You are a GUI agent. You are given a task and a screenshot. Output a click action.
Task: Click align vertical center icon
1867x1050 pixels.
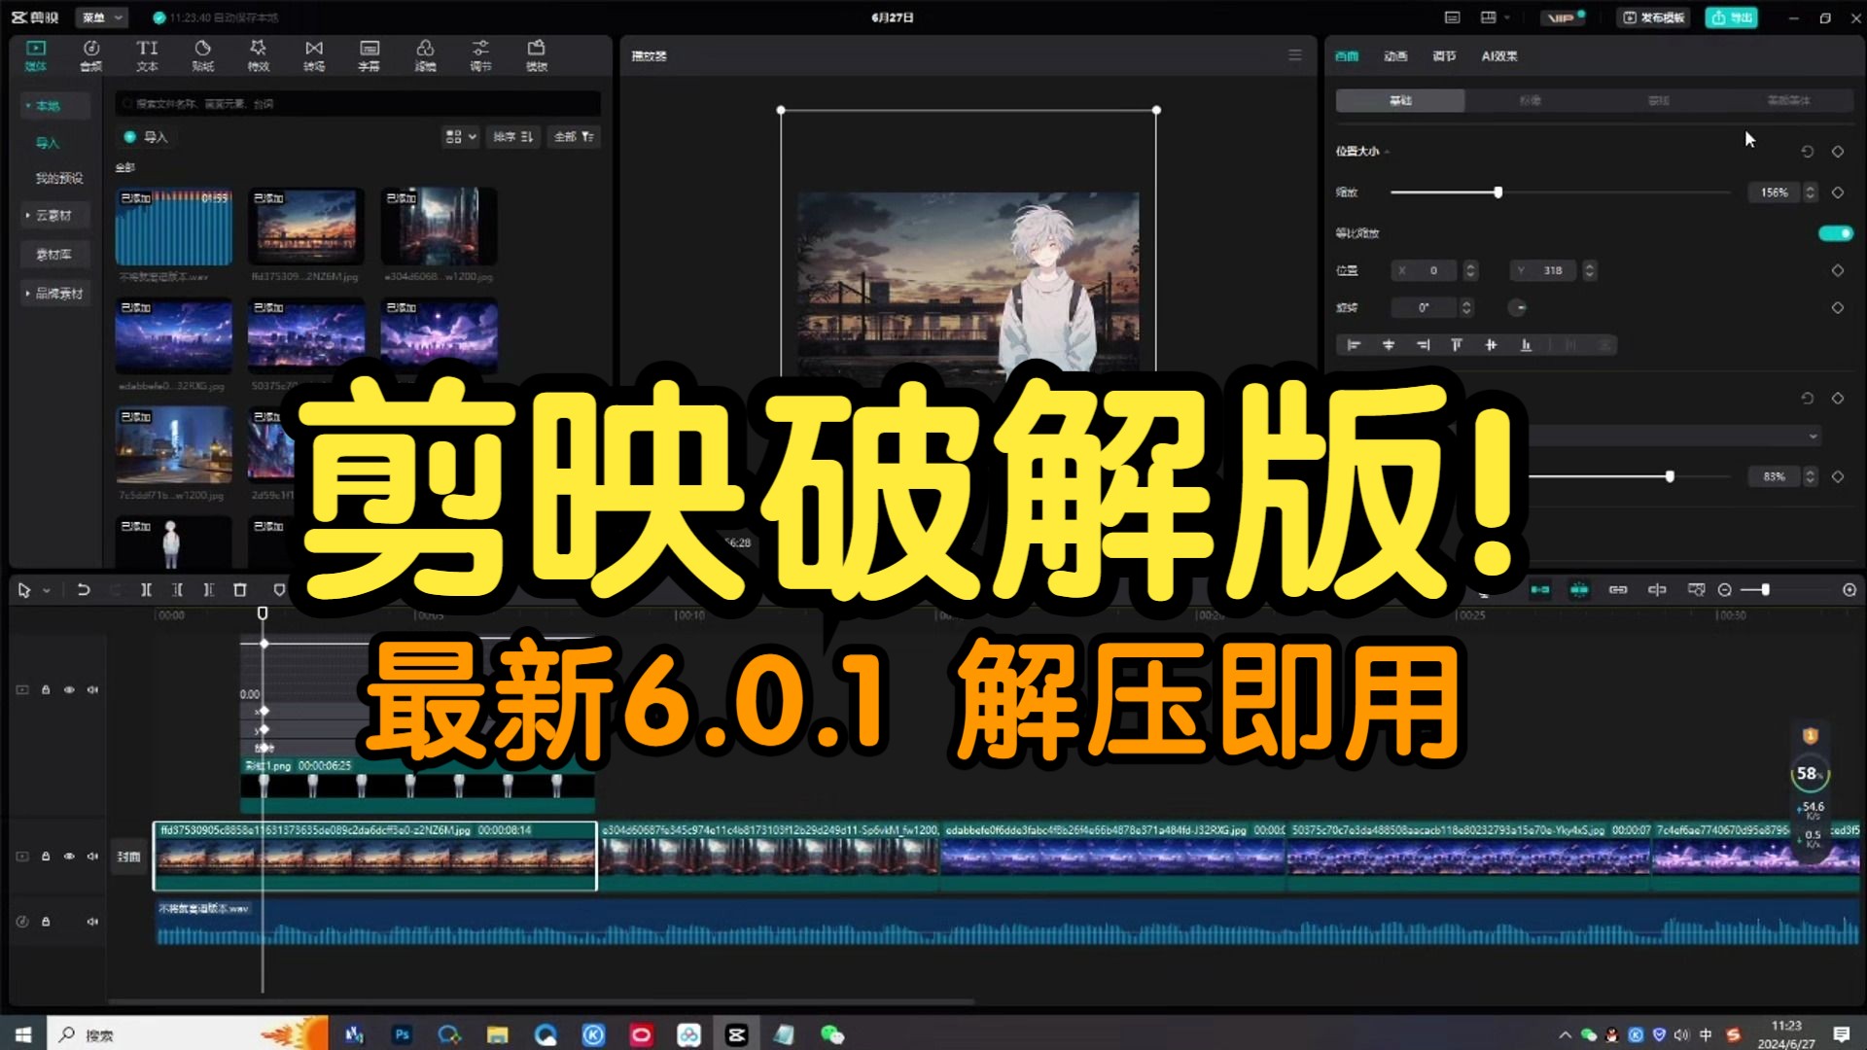[1491, 345]
